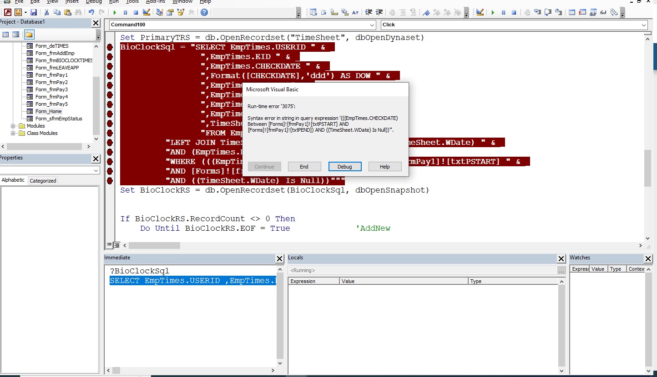The width and height of the screenshot is (657, 377).
Task: Click the Paste clipboard icon
Action: (67, 12)
